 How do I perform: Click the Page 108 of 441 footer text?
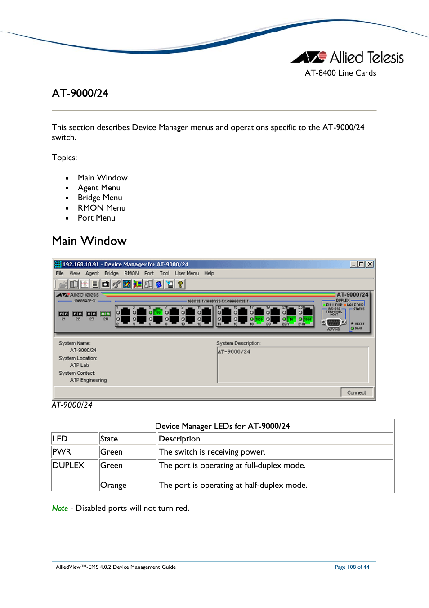click(353, 567)
